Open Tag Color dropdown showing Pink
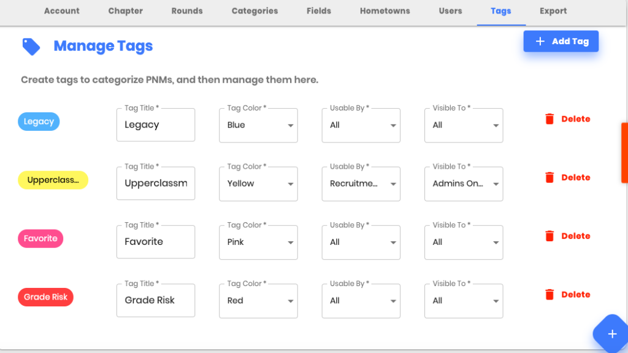This screenshot has width=628, height=353. click(x=258, y=242)
